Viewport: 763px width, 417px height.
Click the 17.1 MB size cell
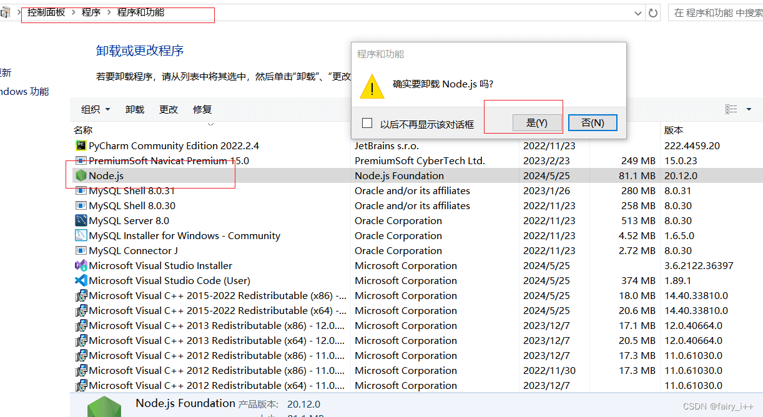[x=637, y=325]
